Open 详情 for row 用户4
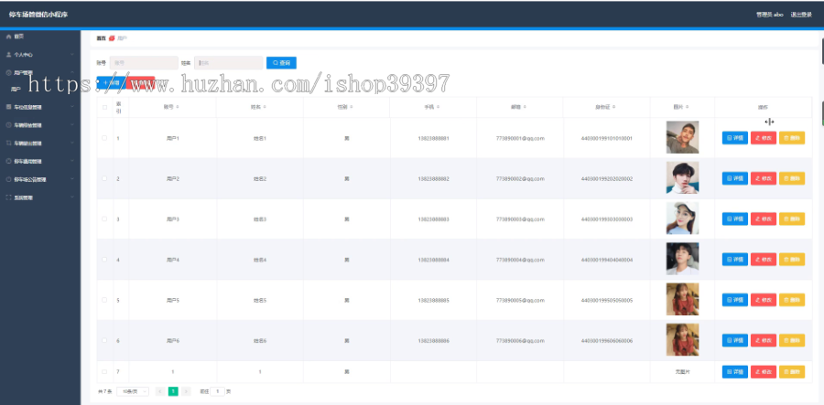Viewport: 824px width, 405px height. 734,259
